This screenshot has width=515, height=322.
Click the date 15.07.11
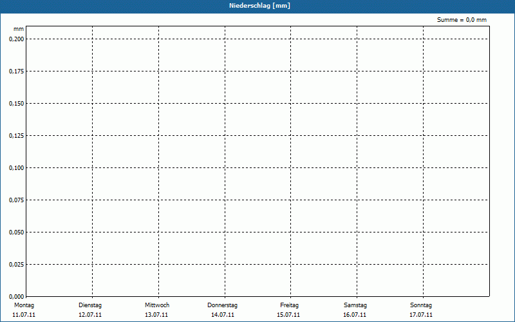(x=288, y=315)
